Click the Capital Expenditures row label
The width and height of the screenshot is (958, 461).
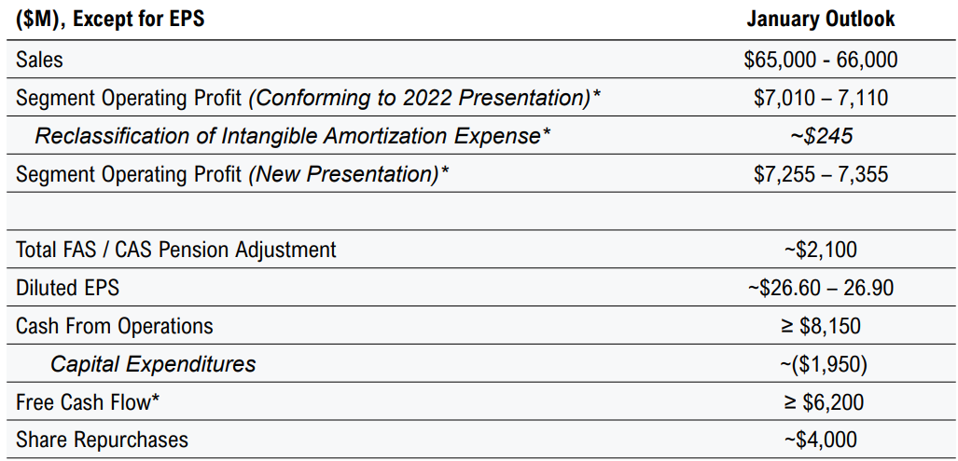153,364
